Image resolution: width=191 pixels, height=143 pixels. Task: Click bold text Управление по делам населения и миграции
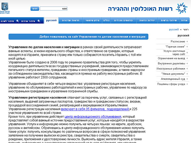(x=44, y=47)
